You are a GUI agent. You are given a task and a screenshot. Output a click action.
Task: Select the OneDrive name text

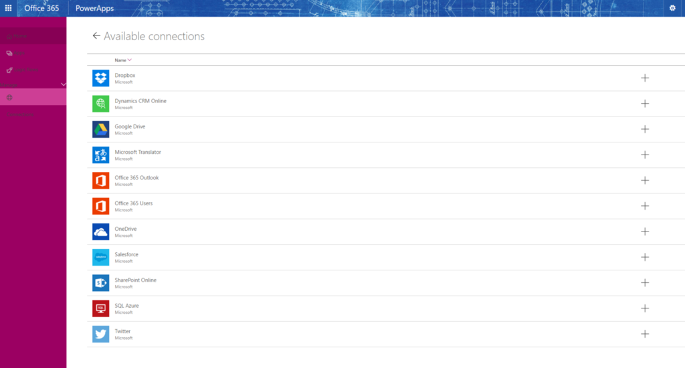click(126, 229)
